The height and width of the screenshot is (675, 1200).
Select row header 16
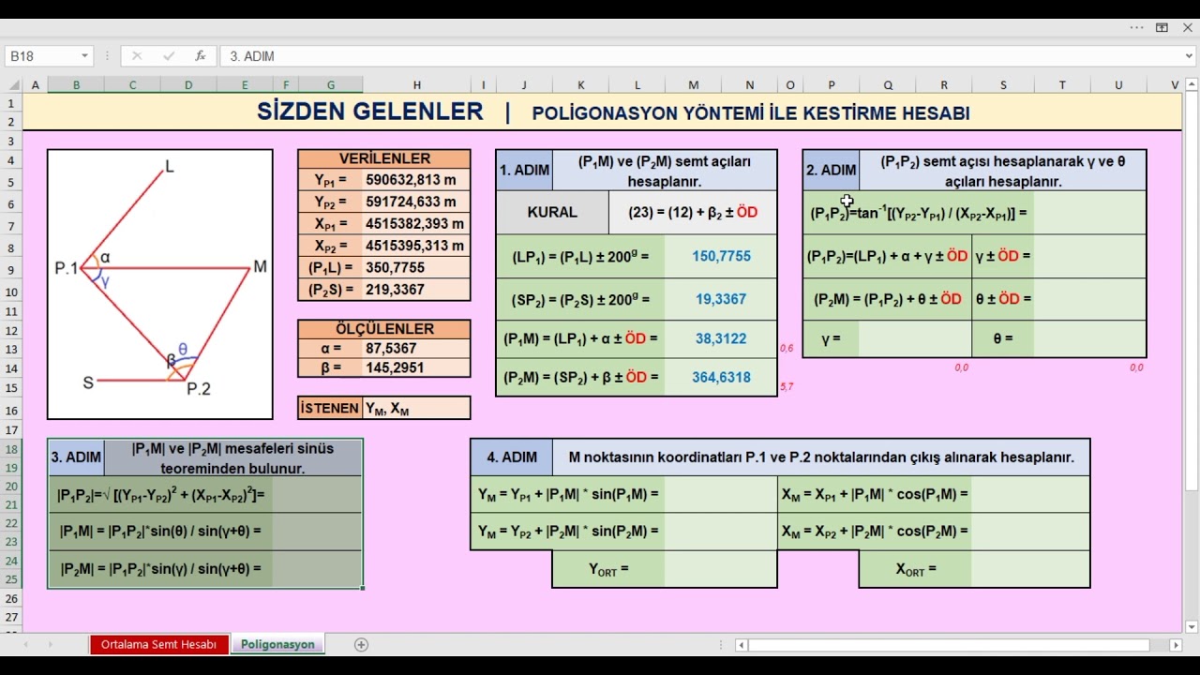coord(12,411)
